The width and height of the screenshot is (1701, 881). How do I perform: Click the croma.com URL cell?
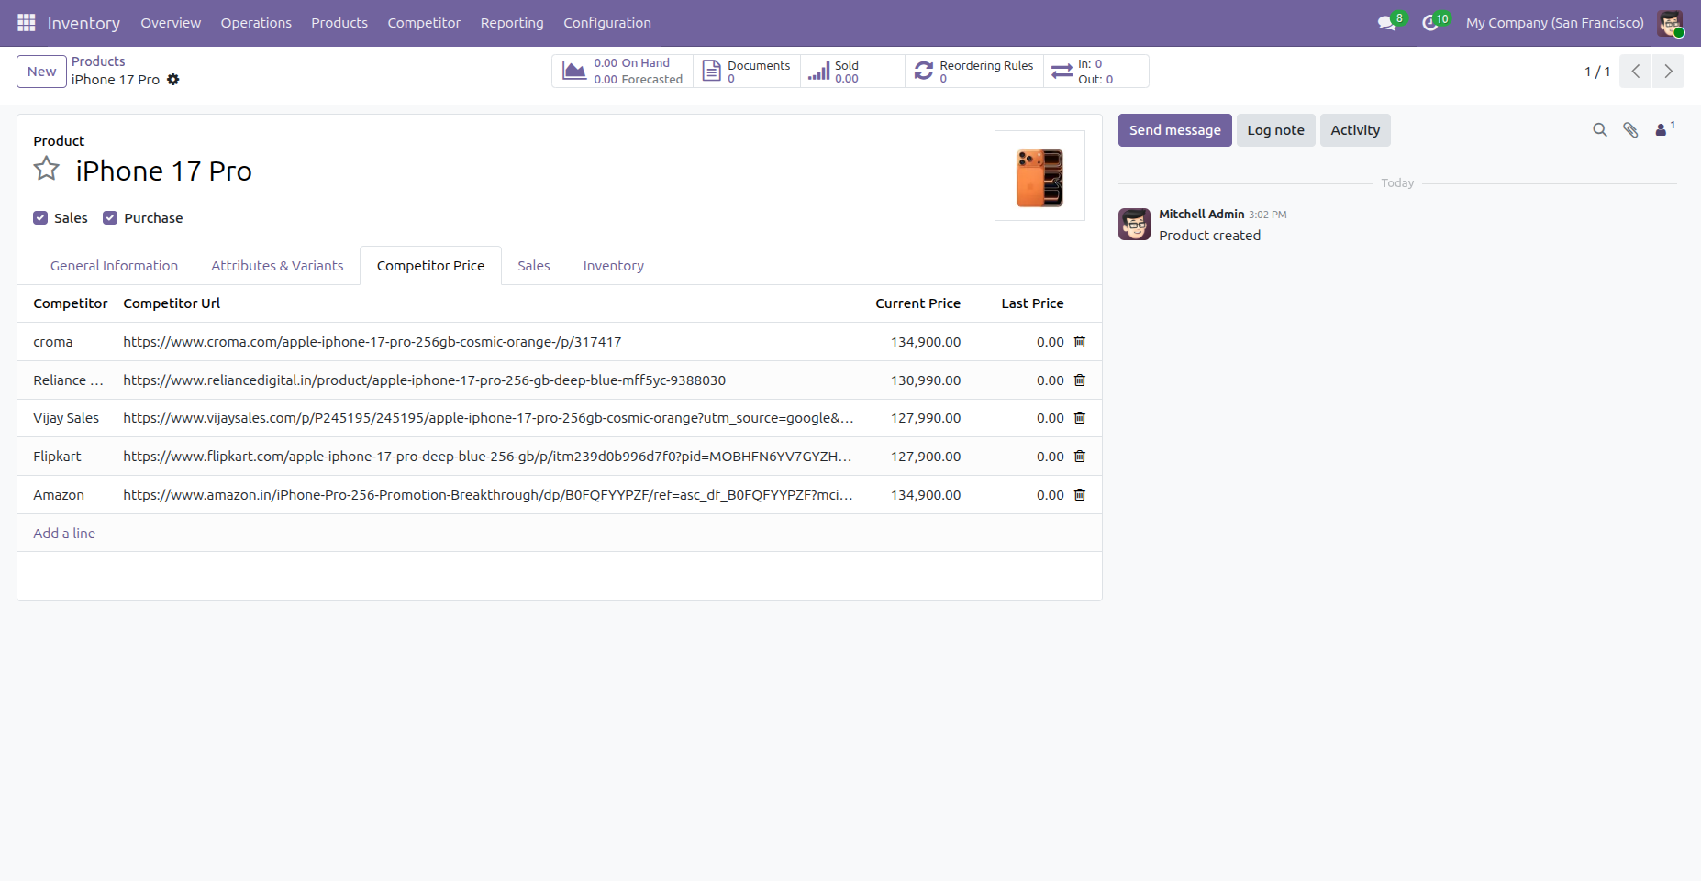click(x=489, y=342)
